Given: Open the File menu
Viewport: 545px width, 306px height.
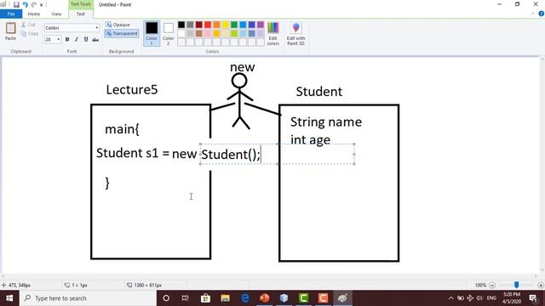Looking at the screenshot, I should point(11,14).
